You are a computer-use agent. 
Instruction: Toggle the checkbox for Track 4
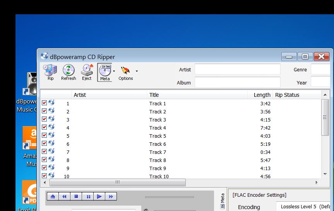tap(44, 127)
